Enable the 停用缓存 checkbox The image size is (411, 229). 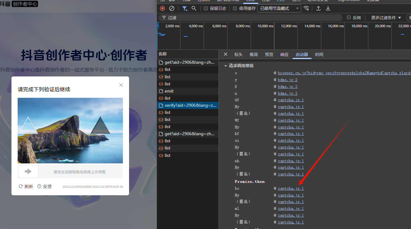(235, 8)
